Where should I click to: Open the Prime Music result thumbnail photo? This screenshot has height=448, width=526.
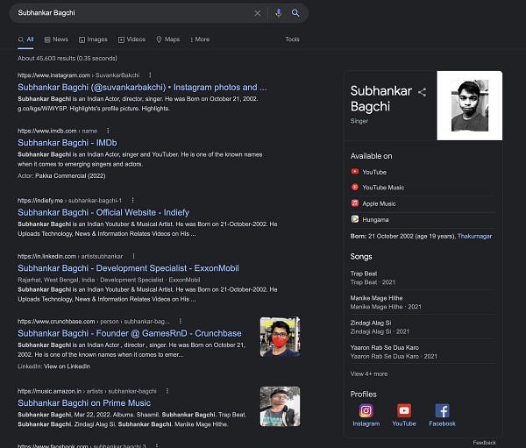[281, 407]
